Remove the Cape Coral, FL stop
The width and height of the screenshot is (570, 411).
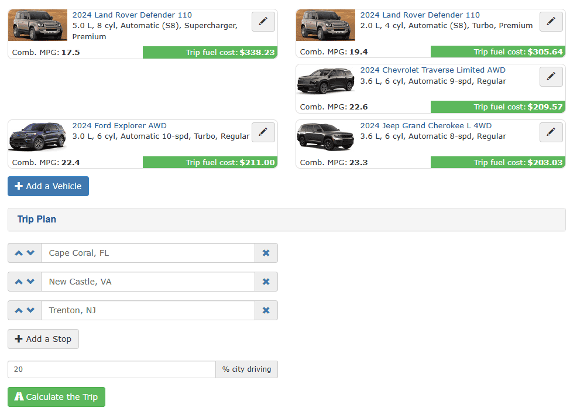266,253
